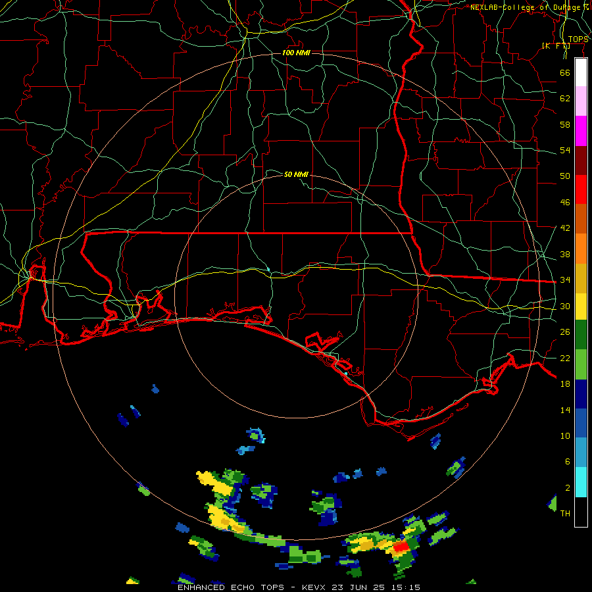
Task: Select the dark orange legend swatch
Action: click(581, 218)
